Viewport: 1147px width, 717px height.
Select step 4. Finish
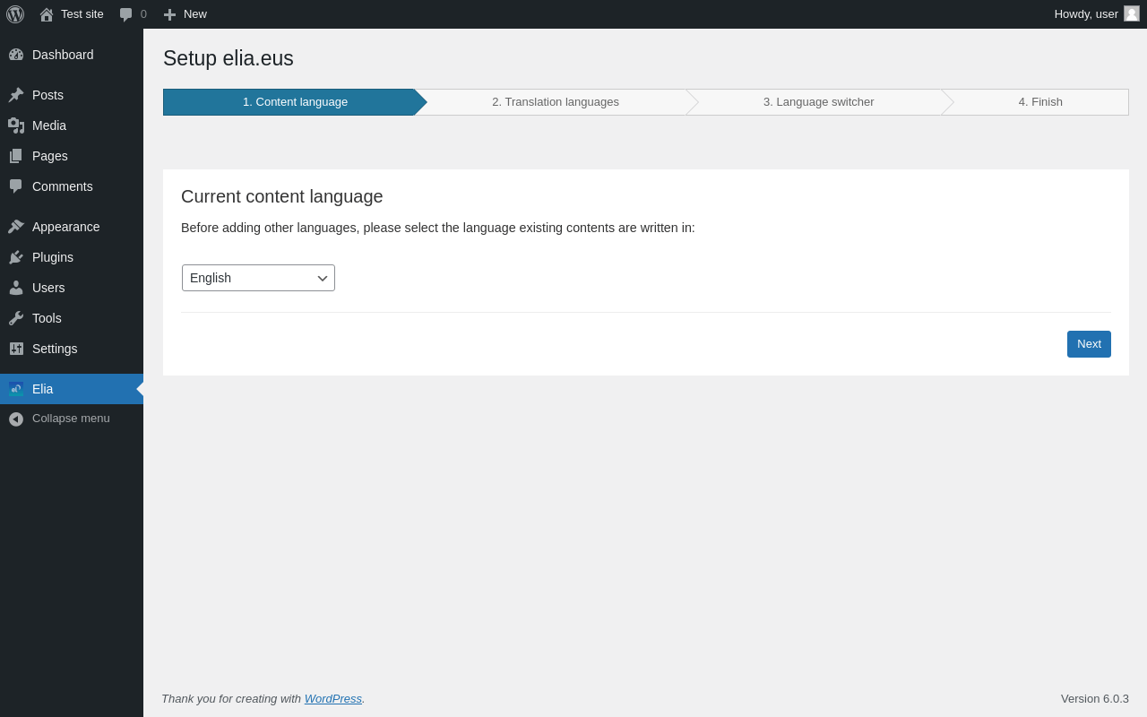coord(1040,102)
